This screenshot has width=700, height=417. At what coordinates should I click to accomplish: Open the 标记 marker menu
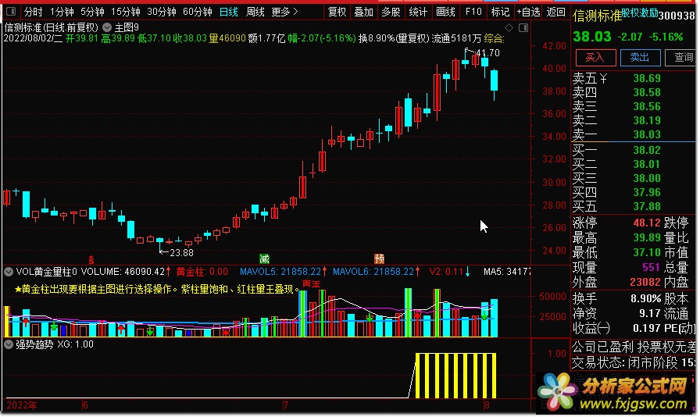pyautogui.click(x=500, y=12)
